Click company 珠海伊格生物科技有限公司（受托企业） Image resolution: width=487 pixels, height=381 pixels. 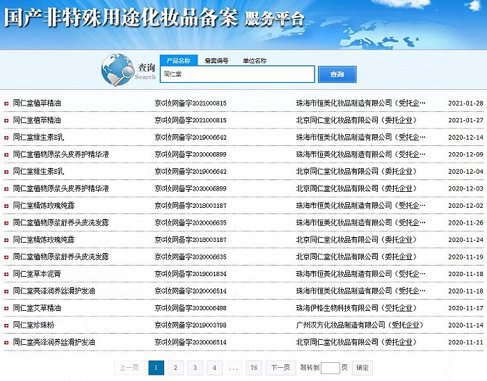pos(356,309)
